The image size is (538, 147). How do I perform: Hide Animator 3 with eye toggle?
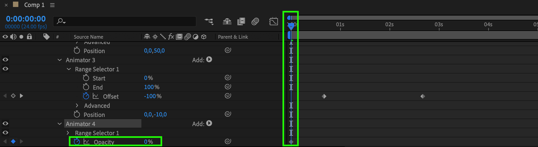tap(5, 60)
